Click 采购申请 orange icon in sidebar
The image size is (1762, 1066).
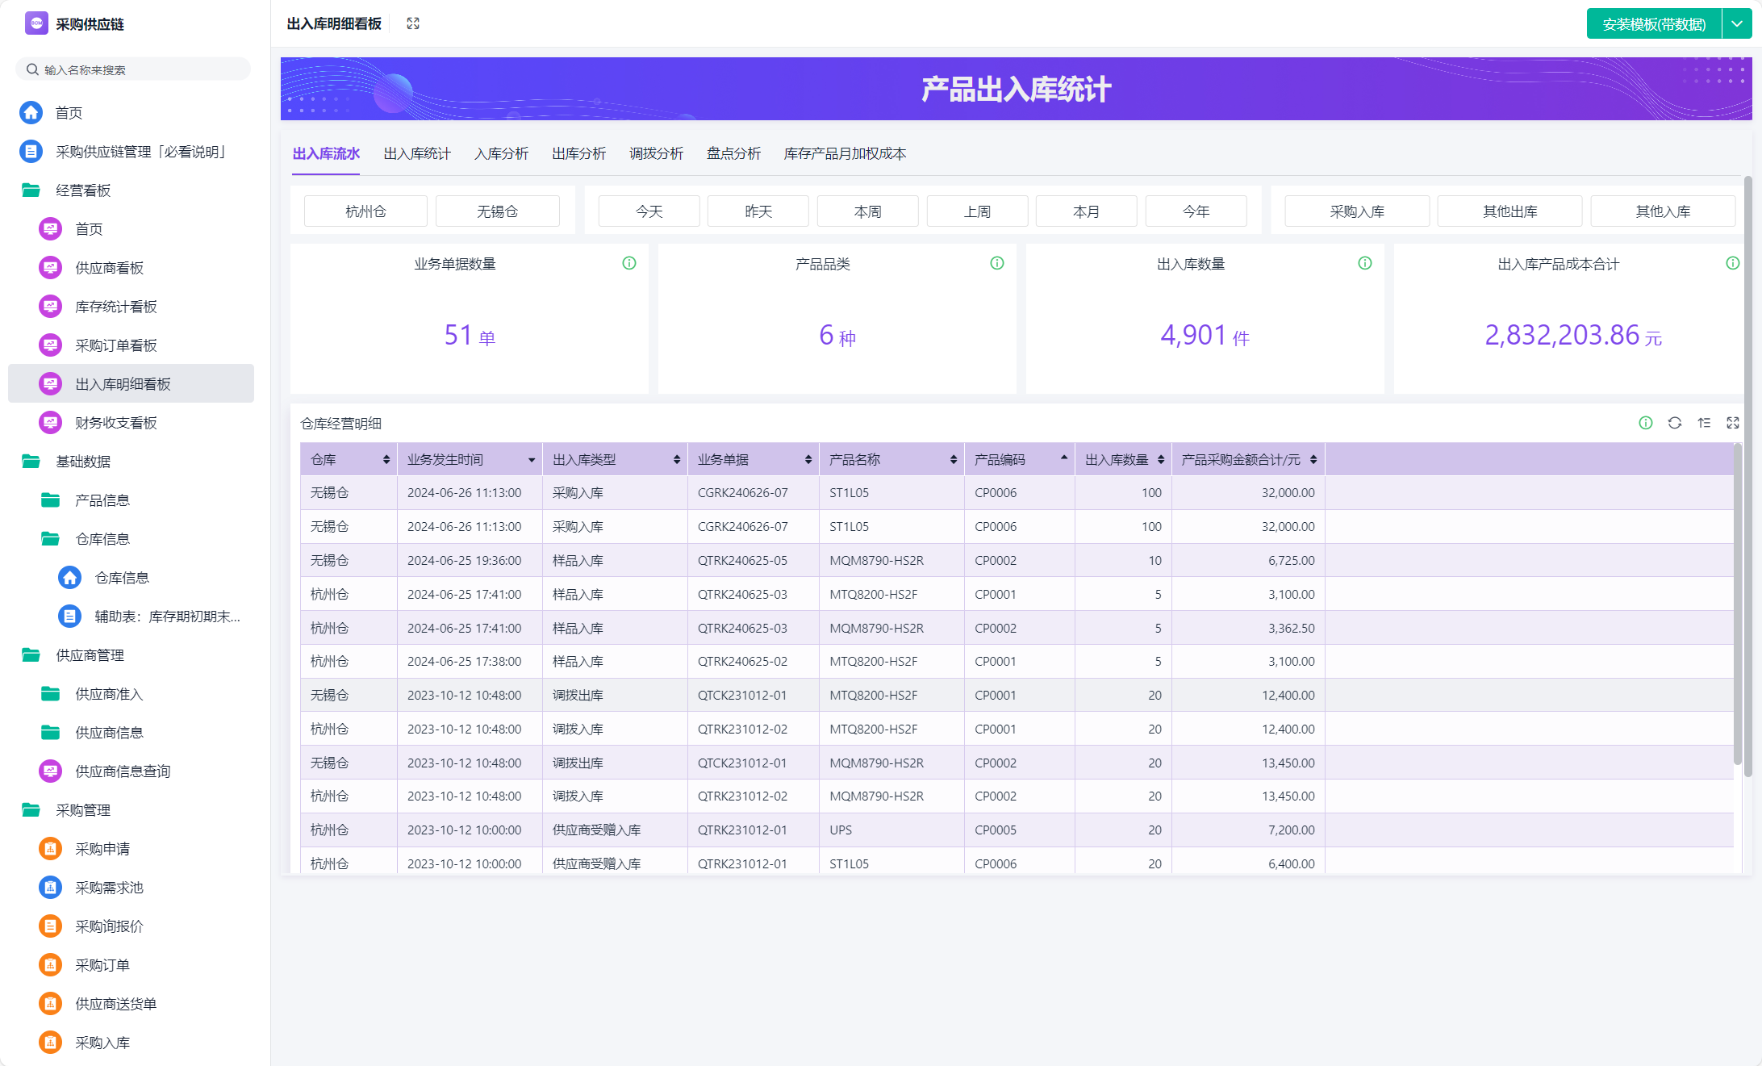(x=51, y=849)
